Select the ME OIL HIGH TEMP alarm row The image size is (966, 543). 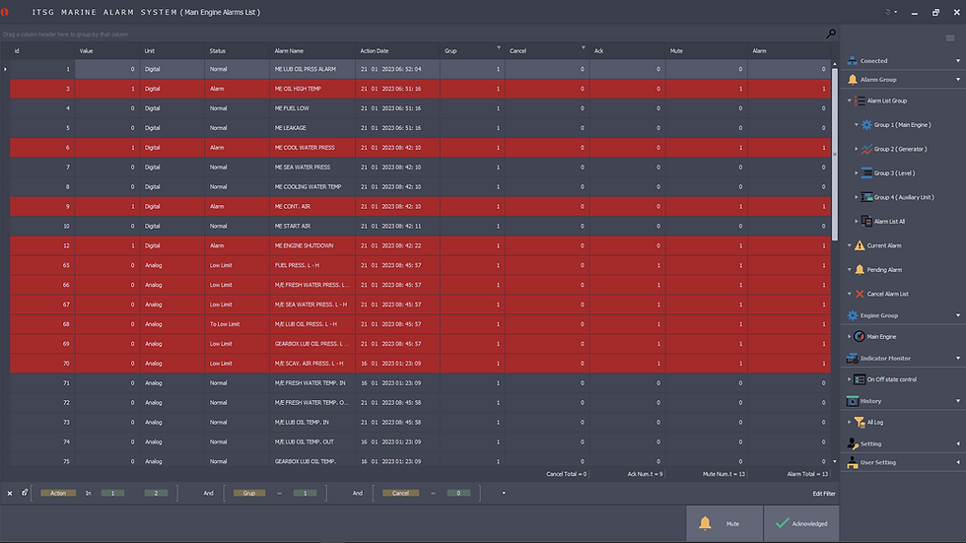(x=420, y=89)
